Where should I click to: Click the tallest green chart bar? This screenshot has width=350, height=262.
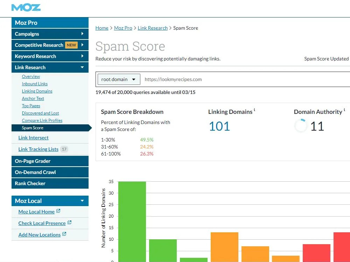coord(132,222)
